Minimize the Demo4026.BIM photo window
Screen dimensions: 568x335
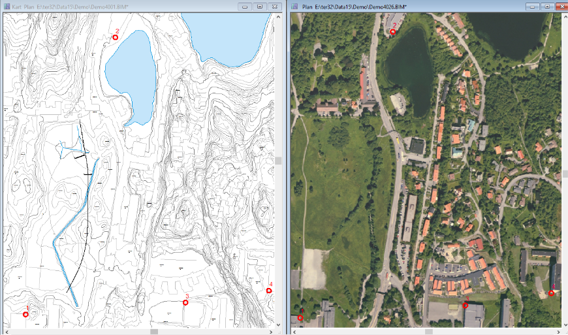(x=531, y=6)
